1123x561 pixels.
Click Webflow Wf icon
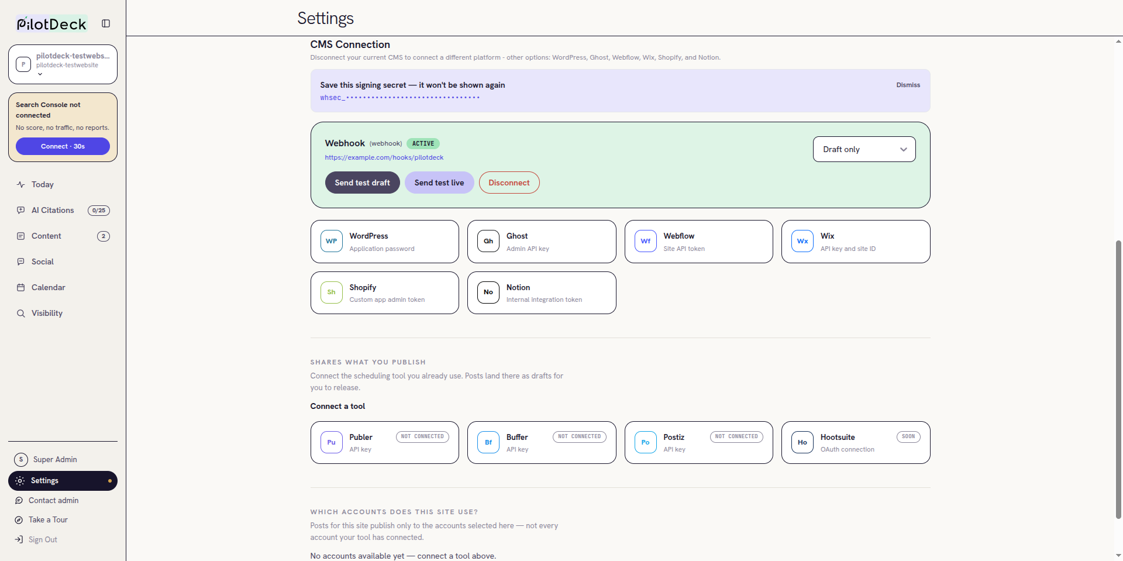[646, 241]
